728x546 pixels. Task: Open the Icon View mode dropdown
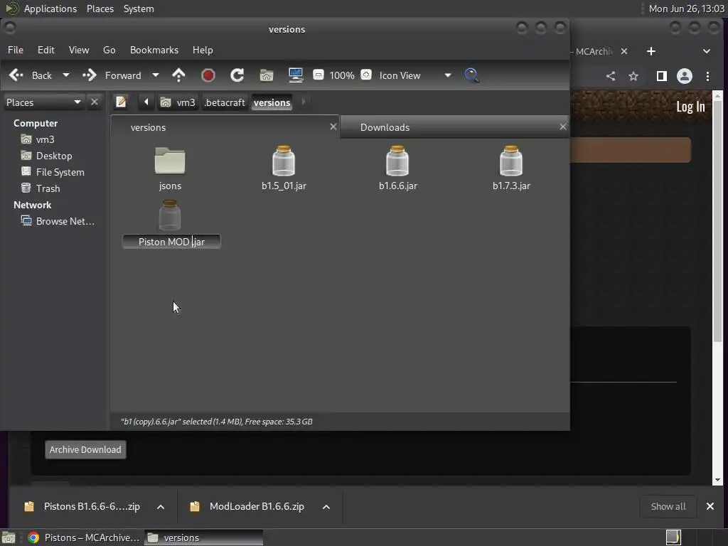[x=415, y=75]
